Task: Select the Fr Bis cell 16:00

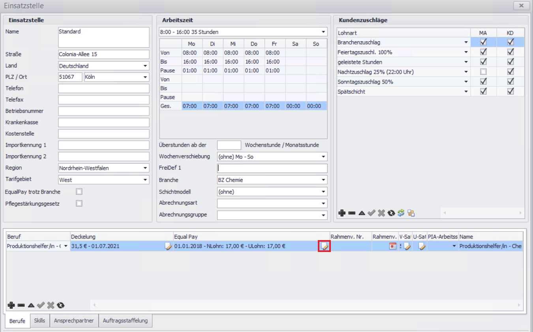Action: [x=275, y=62]
